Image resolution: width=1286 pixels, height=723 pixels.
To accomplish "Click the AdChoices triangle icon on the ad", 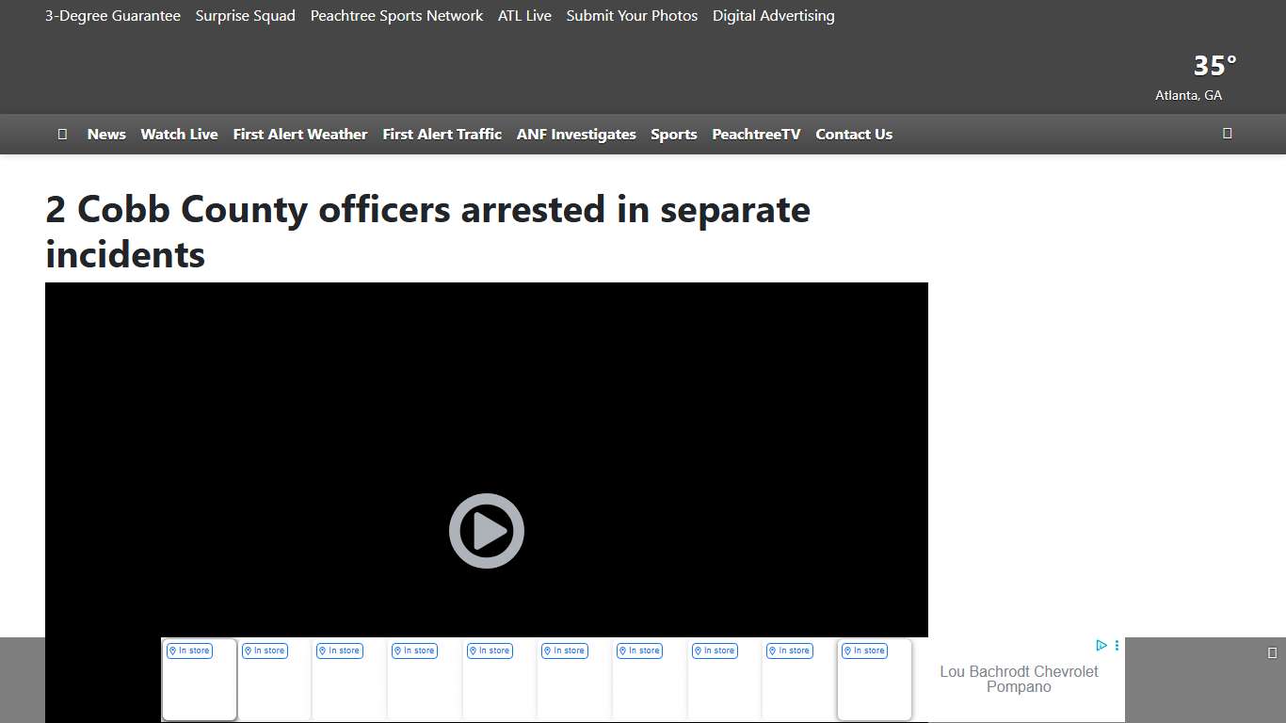I will pos(1101,646).
